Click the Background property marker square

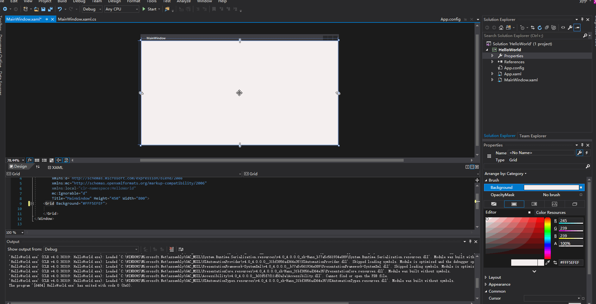point(581,188)
